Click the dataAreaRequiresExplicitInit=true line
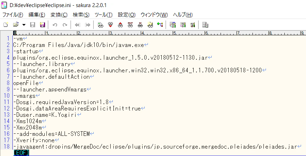This screenshot has height=156, width=306. click(77, 108)
